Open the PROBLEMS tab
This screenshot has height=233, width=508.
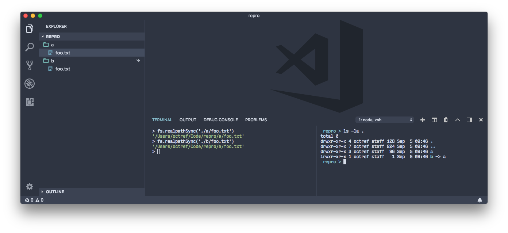[x=256, y=119]
